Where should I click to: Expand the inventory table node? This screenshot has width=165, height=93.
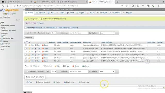[1, 44]
